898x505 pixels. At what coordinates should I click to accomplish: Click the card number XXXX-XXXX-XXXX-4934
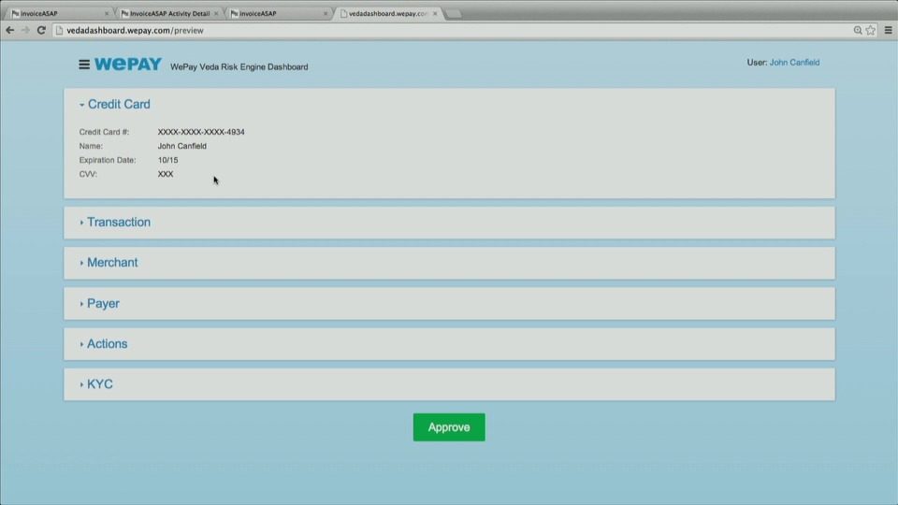(x=201, y=132)
